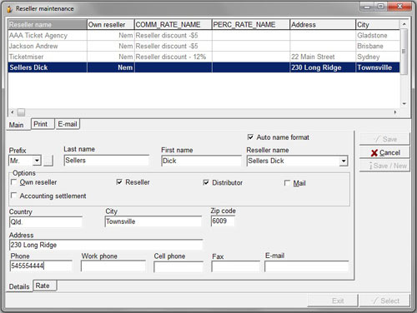The height and width of the screenshot is (313, 417).
Task: Click the Save / New button
Action: click(384, 166)
